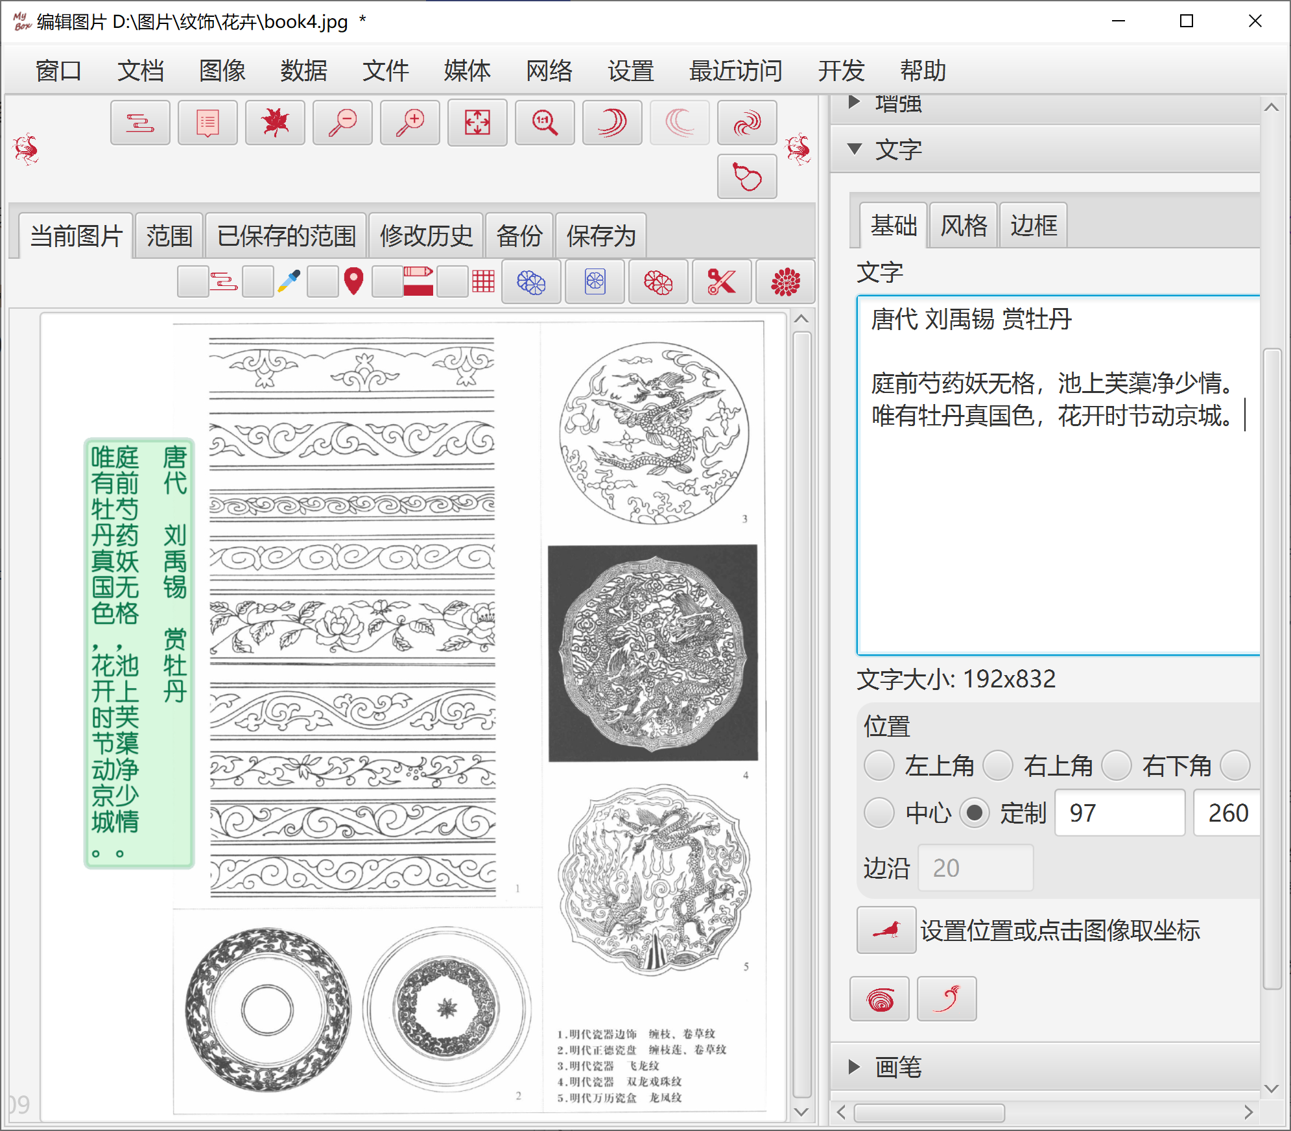
Task: Show image at 1:1 original size
Action: pos(545,123)
